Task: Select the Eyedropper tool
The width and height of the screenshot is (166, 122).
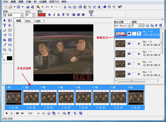Action: coord(5,45)
